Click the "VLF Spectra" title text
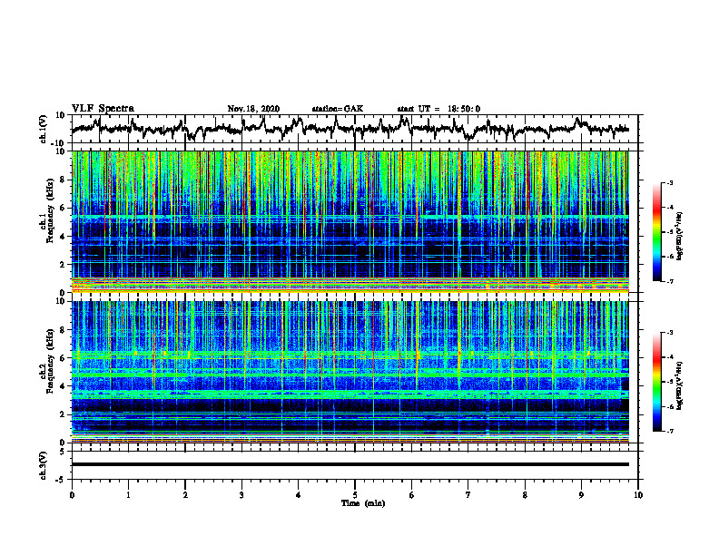Viewport: 719px width, 555px height. pos(103,109)
